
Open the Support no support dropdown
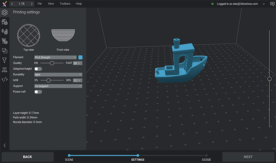tap(58, 86)
